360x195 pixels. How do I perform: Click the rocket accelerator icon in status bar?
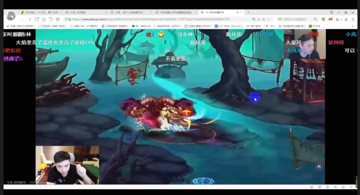click(x=312, y=187)
